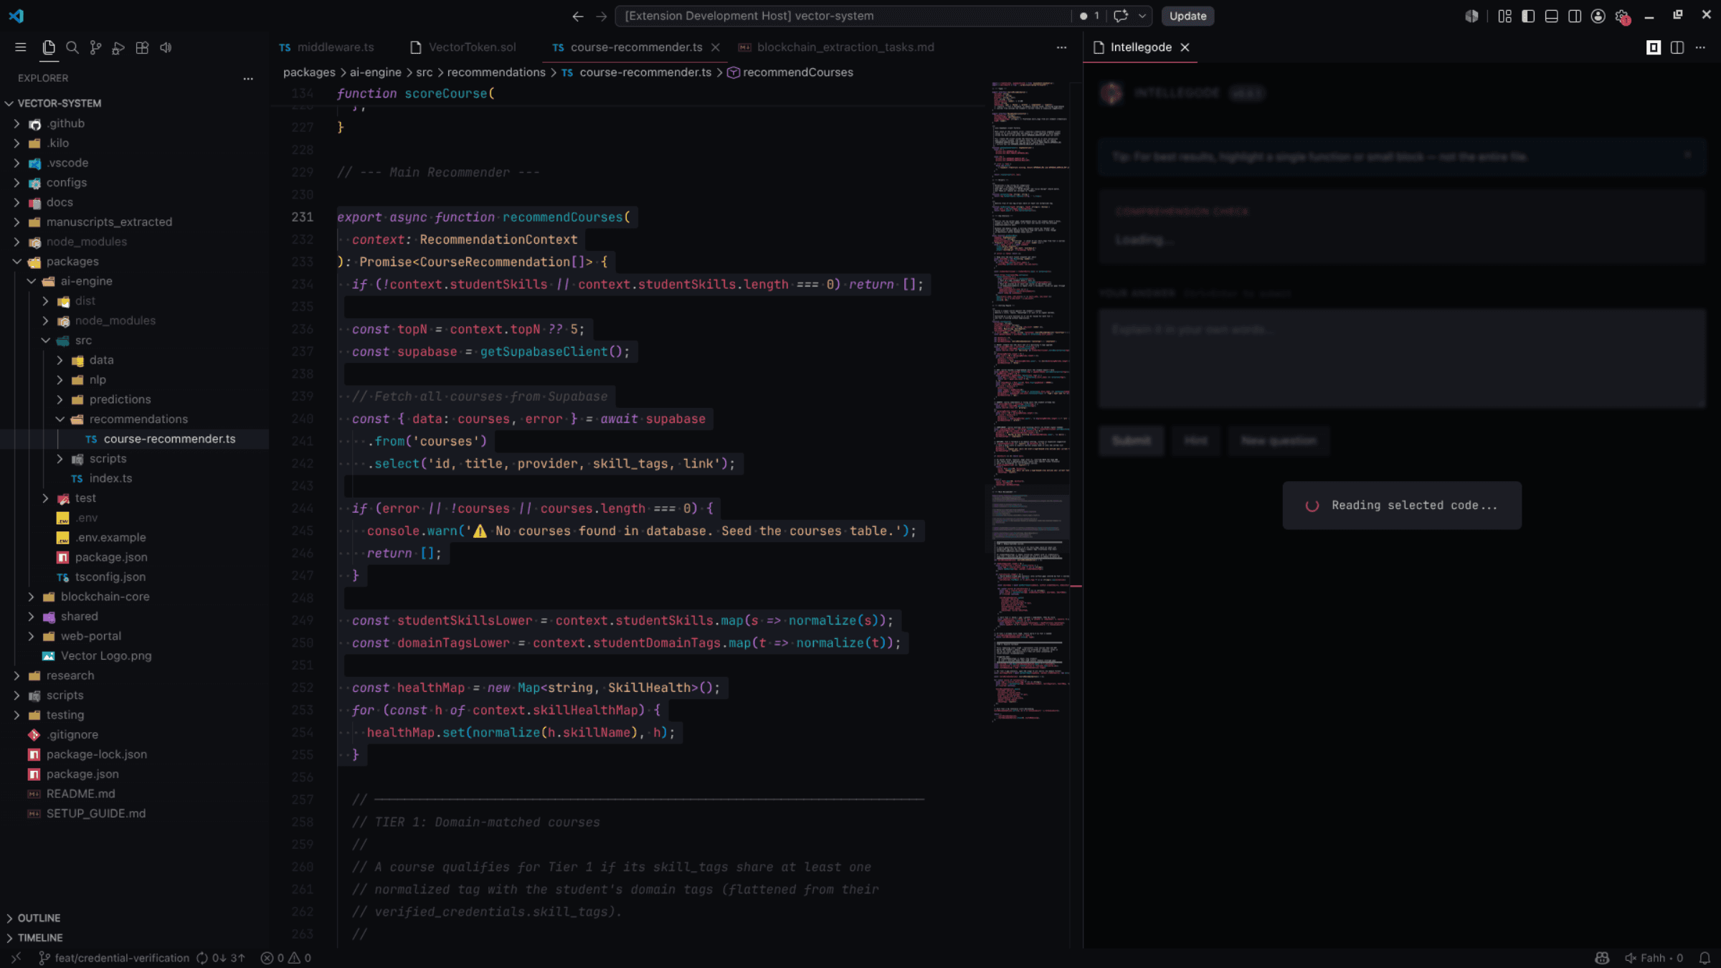The width and height of the screenshot is (1721, 968).
Task: Open the Customize Layout icon
Action: (1504, 16)
